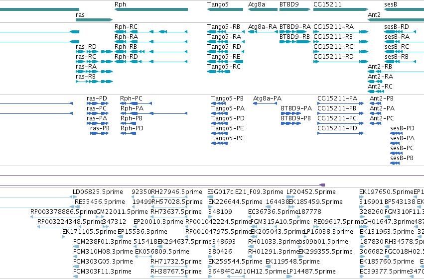This screenshot has width=424, height=279.
Task: Click protein Rph-PA
Action: pos(154,113)
